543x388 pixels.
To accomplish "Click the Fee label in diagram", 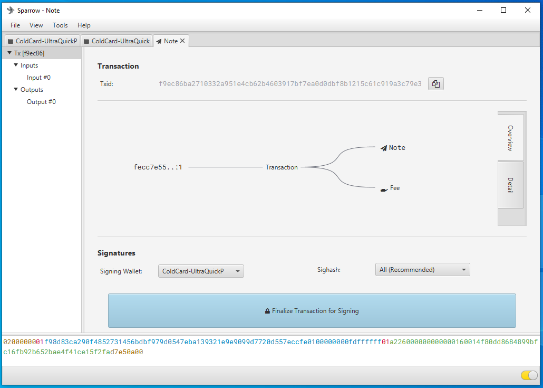I will 395,188.
